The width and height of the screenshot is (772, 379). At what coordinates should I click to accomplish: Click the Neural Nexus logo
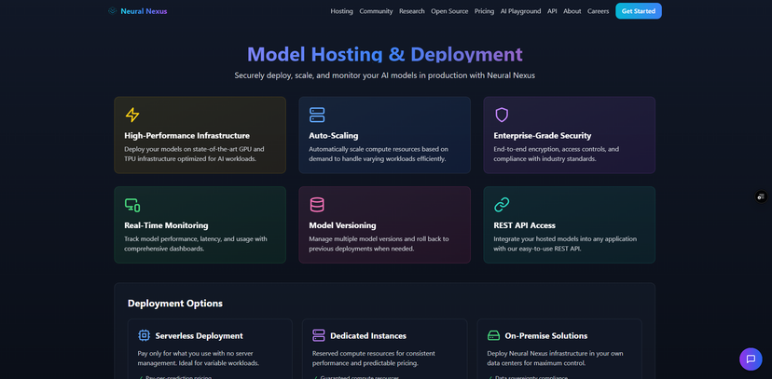click(137, 11)
